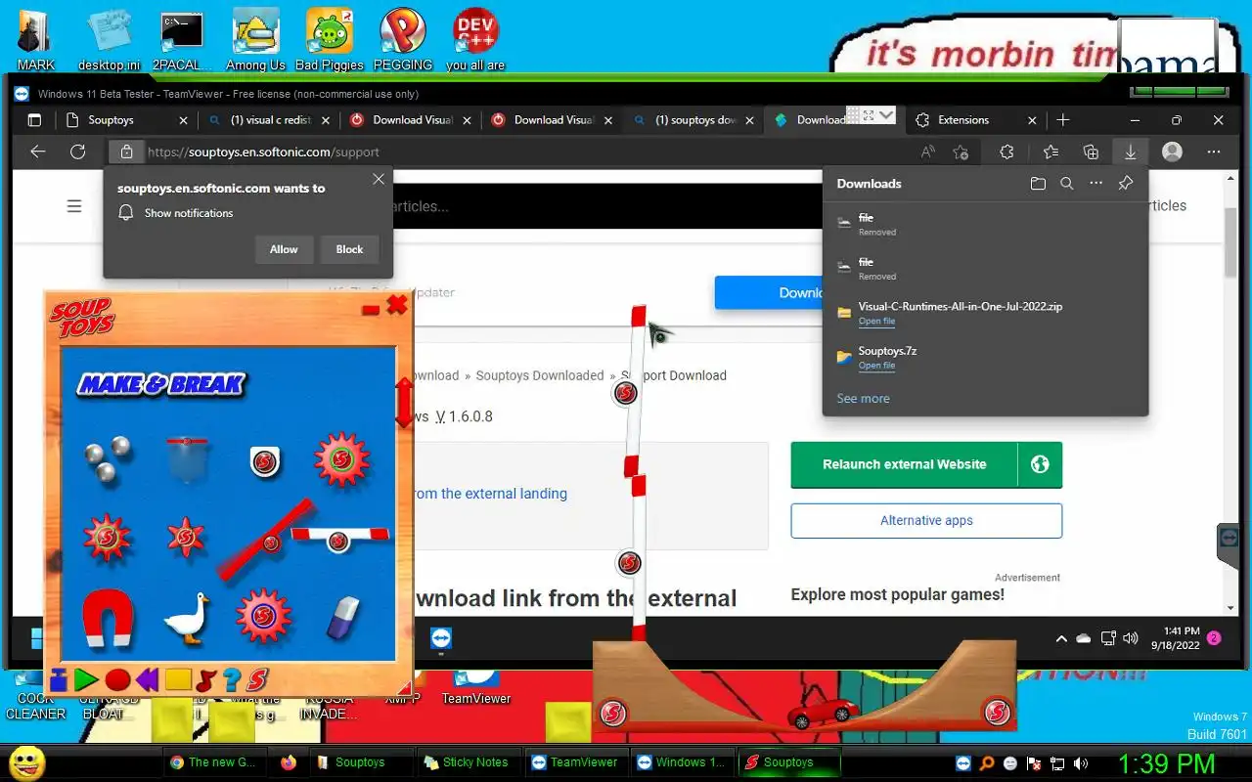The height and width of the screenshot is (782, 1252).
Task: Click globe icon beside Relaunch button
Action: (1040, 464)
